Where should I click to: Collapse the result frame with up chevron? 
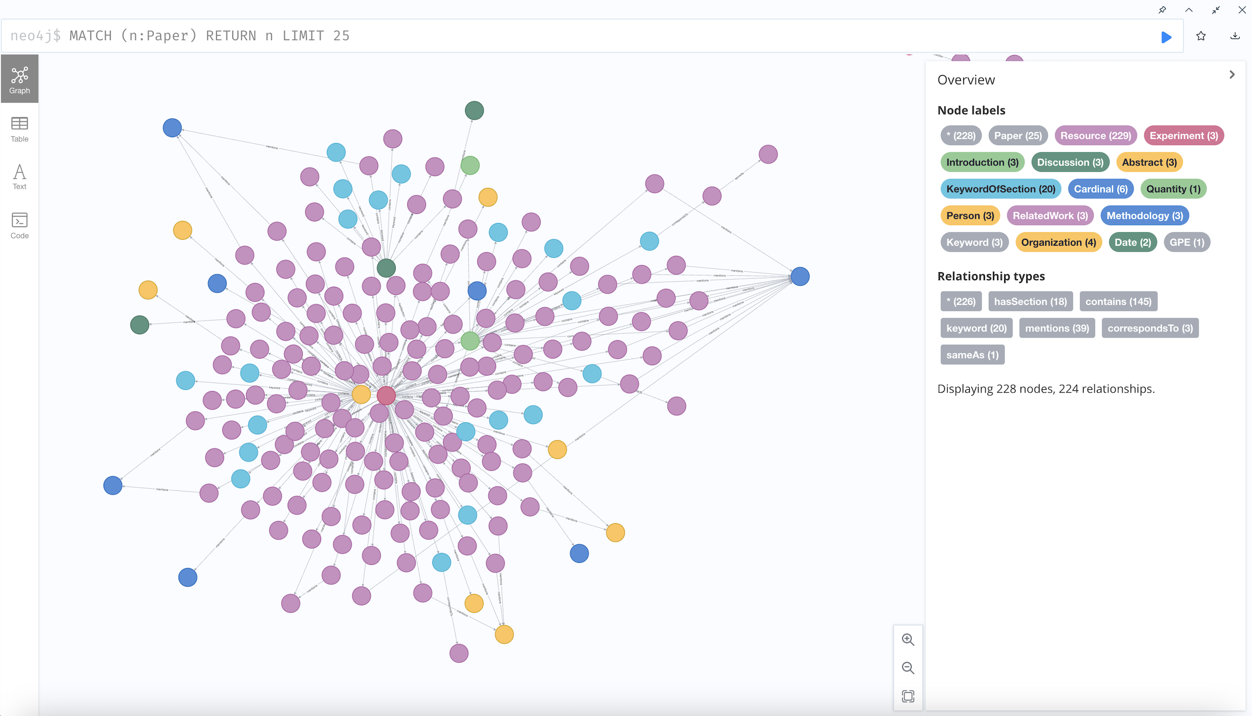coord(1189,10)
